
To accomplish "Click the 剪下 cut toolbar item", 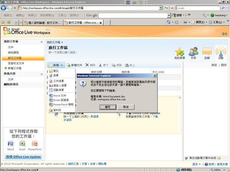I will [103, 65].
